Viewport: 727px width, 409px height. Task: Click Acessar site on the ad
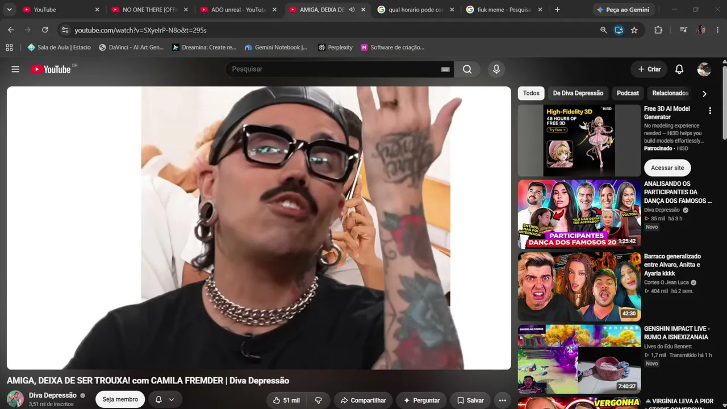click(667, 168)
